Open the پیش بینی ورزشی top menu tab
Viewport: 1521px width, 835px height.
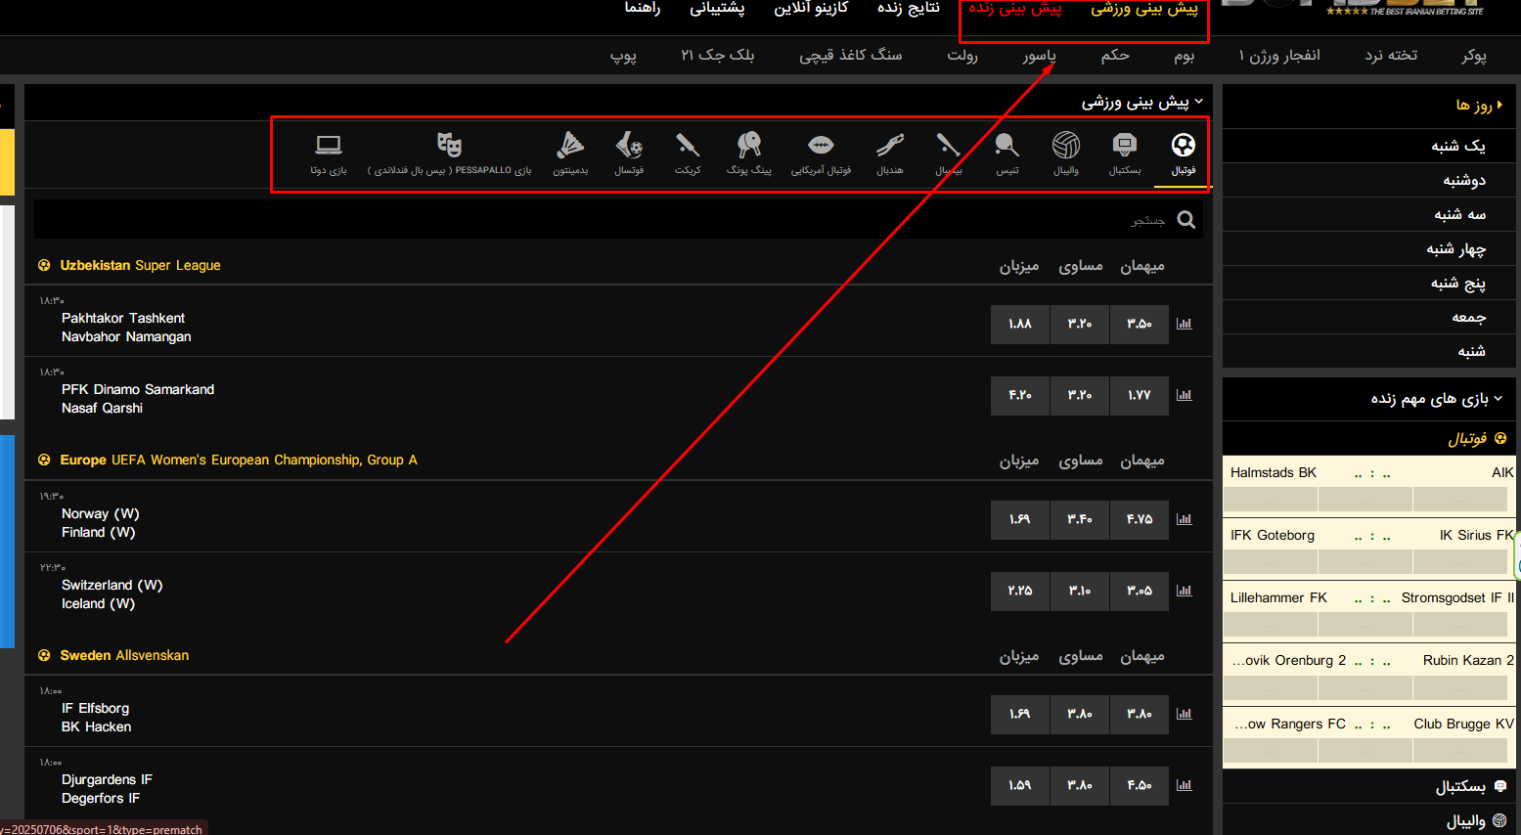click(x=1144, y=9)
